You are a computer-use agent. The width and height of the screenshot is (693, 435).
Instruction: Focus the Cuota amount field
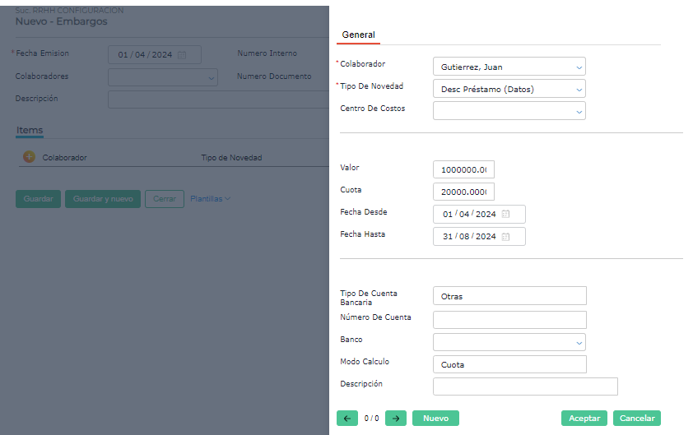pyautogui.click(x=463, y=192)
